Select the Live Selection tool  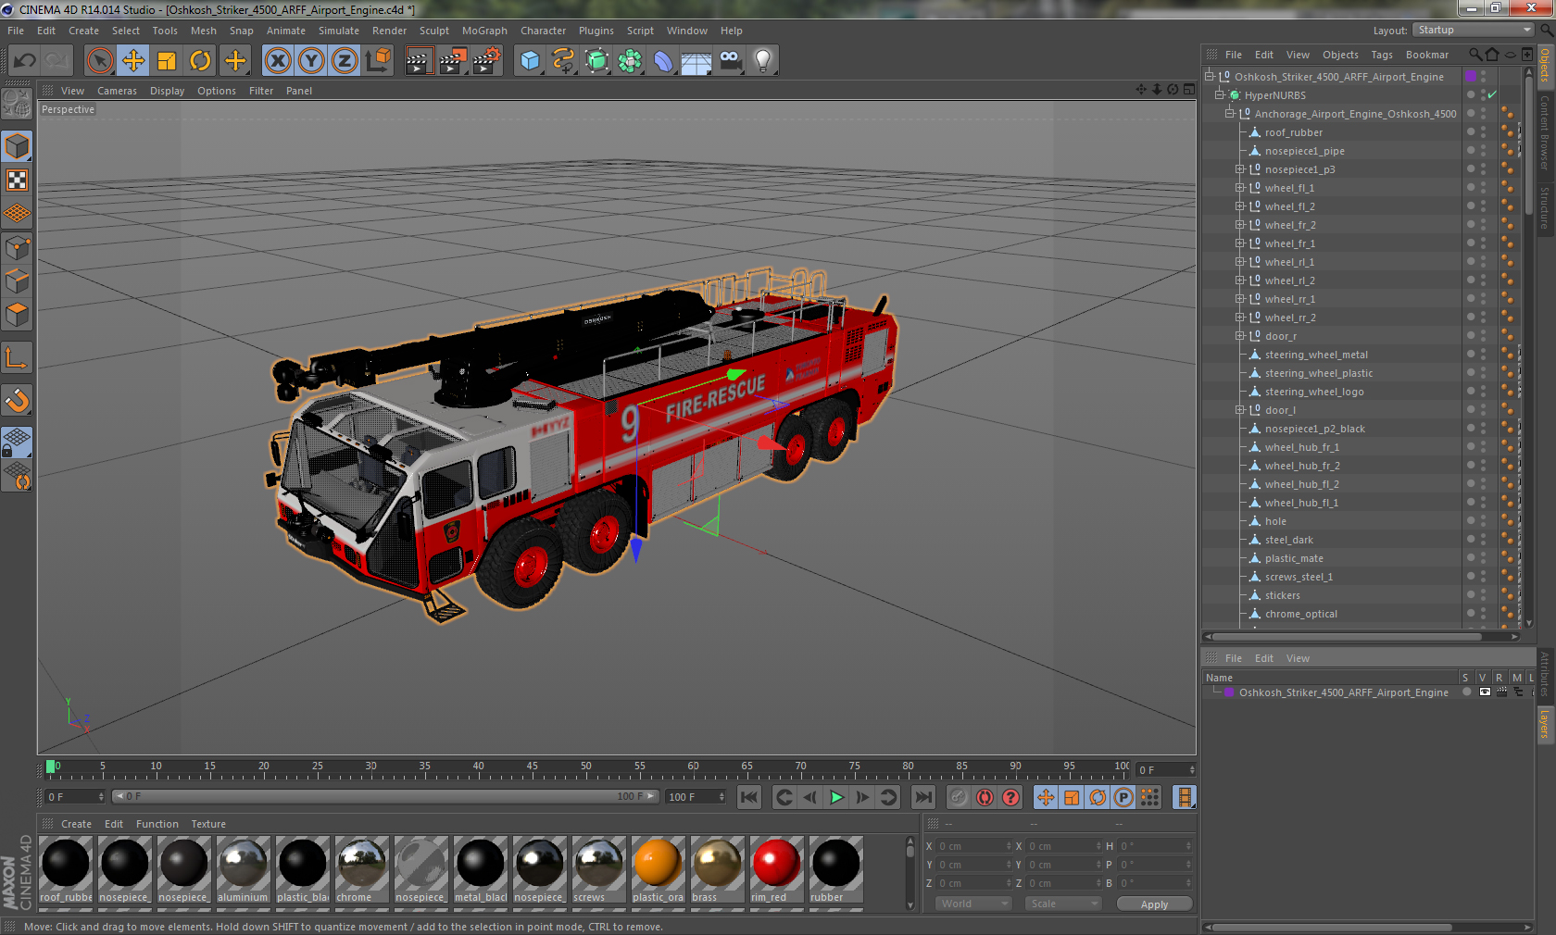coord(99,61)
